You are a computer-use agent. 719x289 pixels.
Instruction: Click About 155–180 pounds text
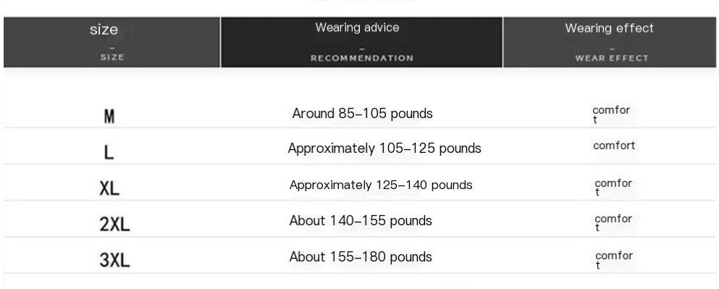(361, 257)
